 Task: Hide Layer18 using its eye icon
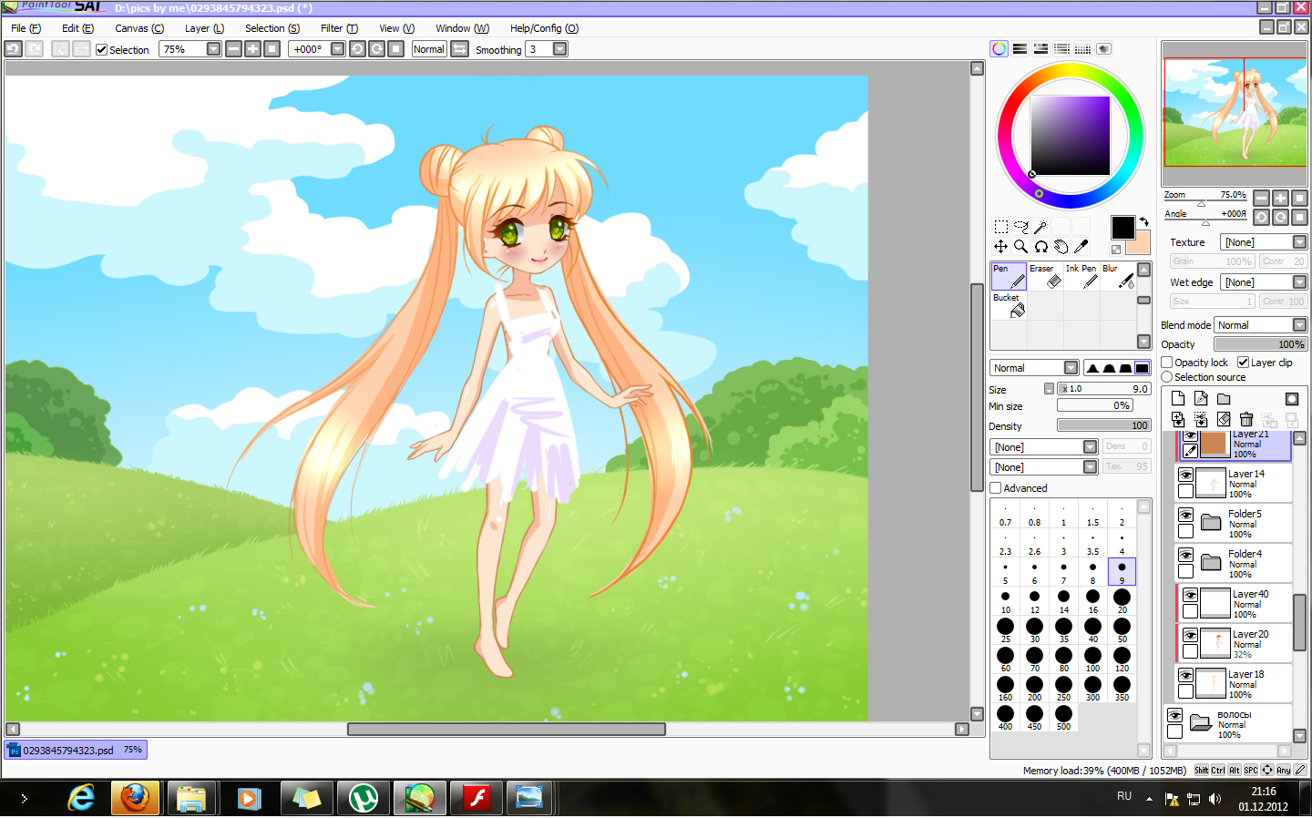click(1185, 676)
